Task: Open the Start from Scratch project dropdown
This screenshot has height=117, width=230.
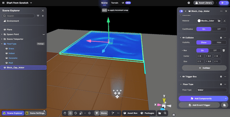Action: tap(19, 3)
